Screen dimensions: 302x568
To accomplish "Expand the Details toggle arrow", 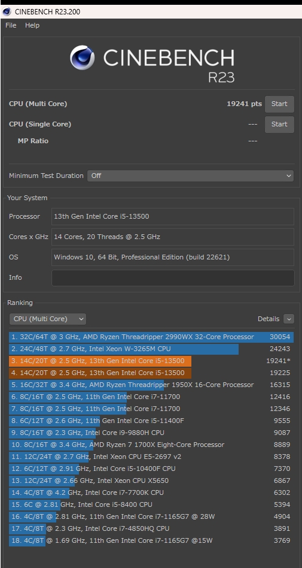I will 289,319.
